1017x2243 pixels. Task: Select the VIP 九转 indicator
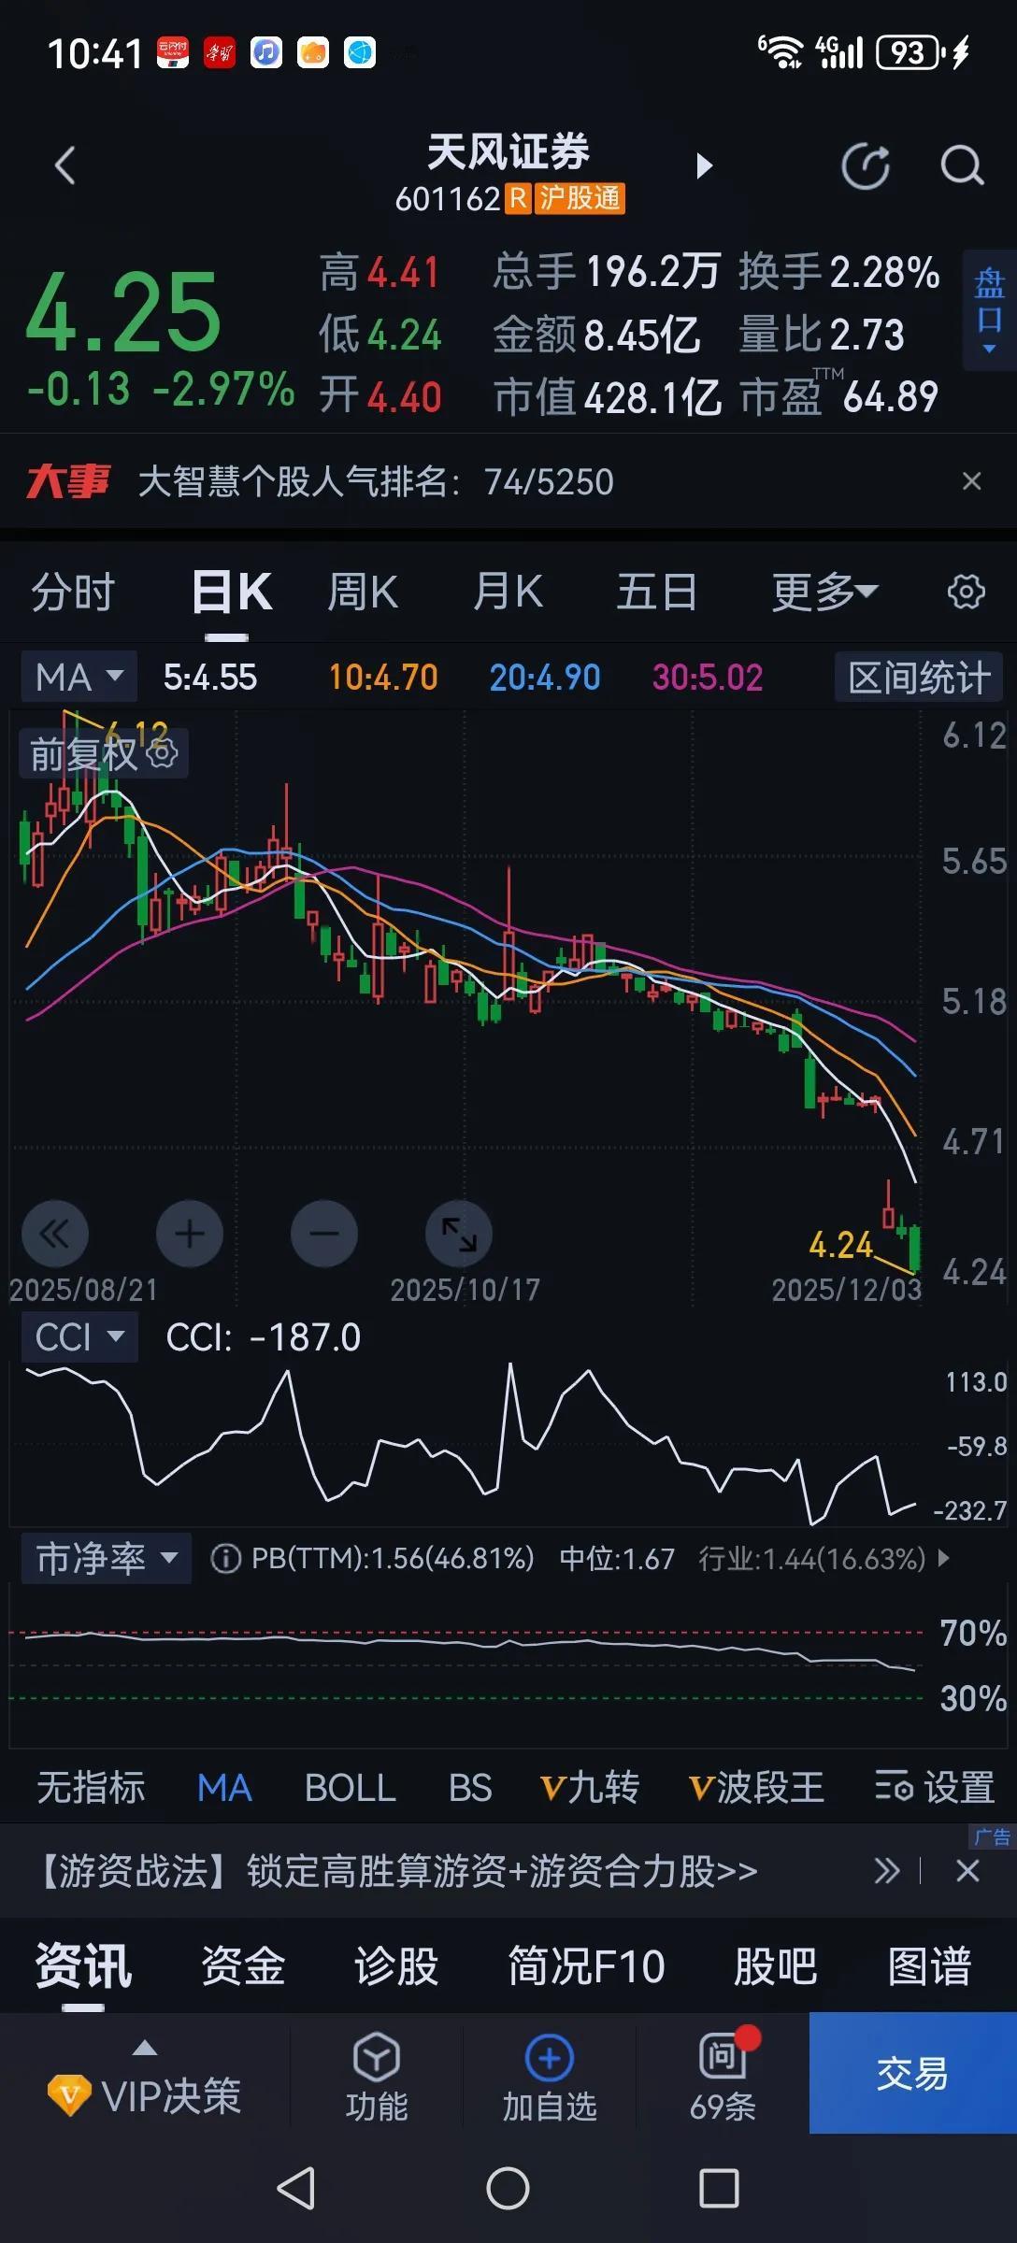point(590,1788)
